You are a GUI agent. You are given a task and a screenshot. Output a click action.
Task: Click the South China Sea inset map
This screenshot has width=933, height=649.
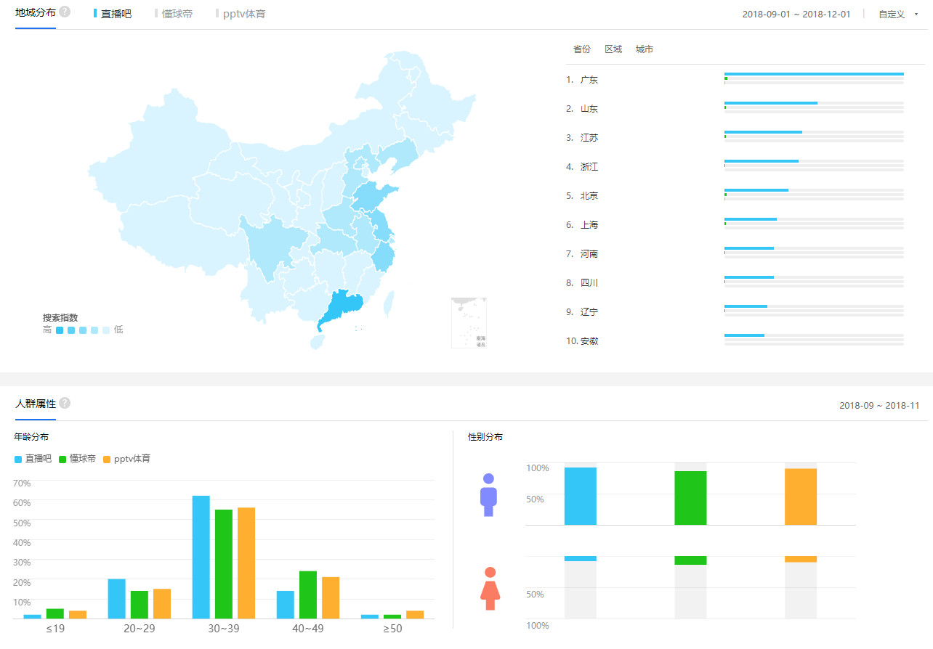pyautogui.click(x=469, y=322)
